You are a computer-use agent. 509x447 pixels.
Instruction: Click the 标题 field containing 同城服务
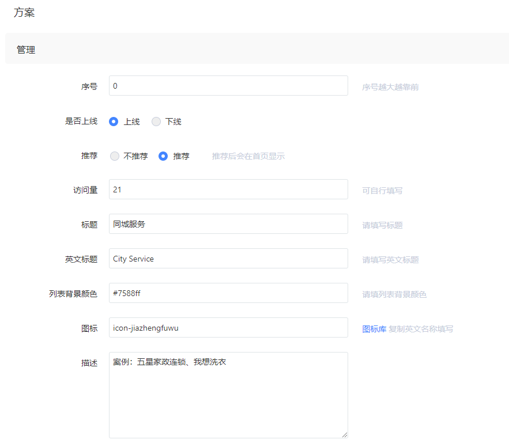[x=228, y=224]
